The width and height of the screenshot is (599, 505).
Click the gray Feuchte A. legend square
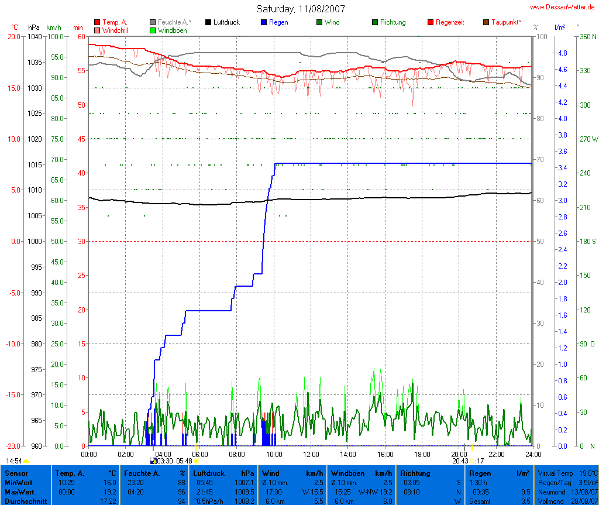(153, 22)
